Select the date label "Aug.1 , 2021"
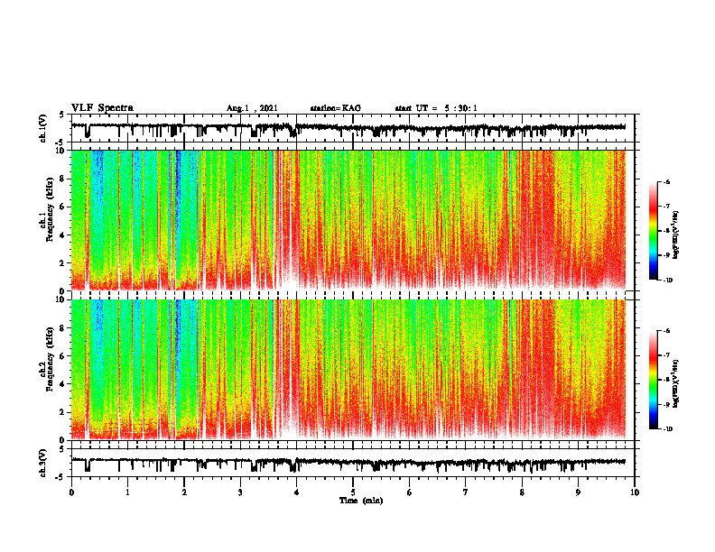Viewport: 715px width, 552px height. tap(252, 108)
